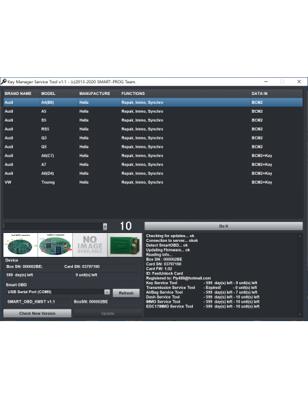The width and height of the screenshot is (308, 399).
Task: Click the USB Serial Port (COM9) combo box
Action: [x=58, y=292]
